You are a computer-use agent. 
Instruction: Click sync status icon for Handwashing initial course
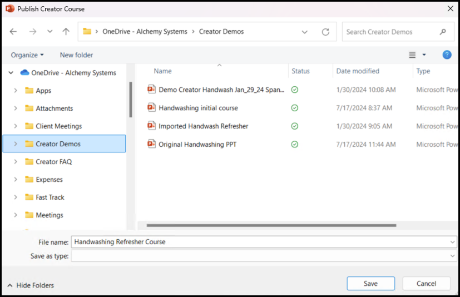295,108
